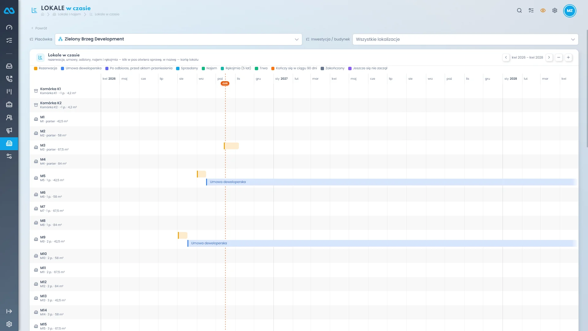The image size is (588, 331).
Task: Click the Lokale i najem breadcrumb
Action: 67,14
